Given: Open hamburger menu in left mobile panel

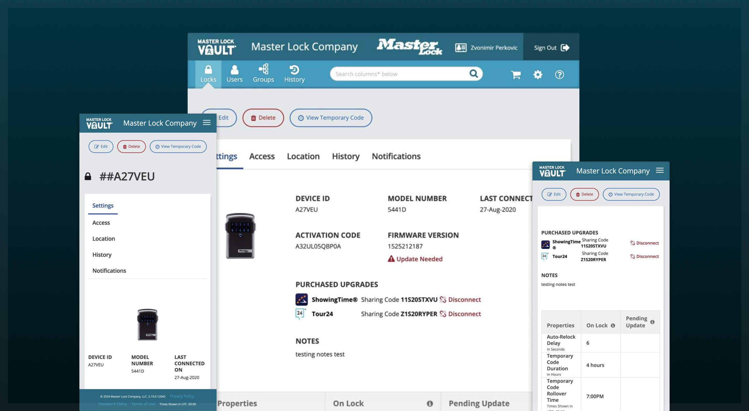Looking at the screenshot, I should [207, 122].
